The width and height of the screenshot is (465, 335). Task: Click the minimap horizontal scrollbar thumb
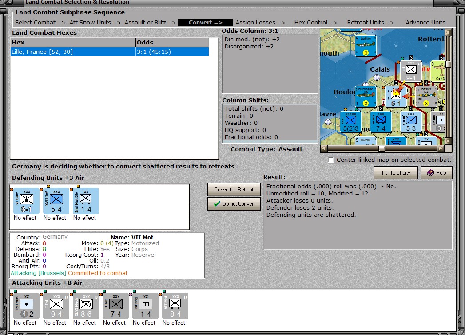[382, 148]
